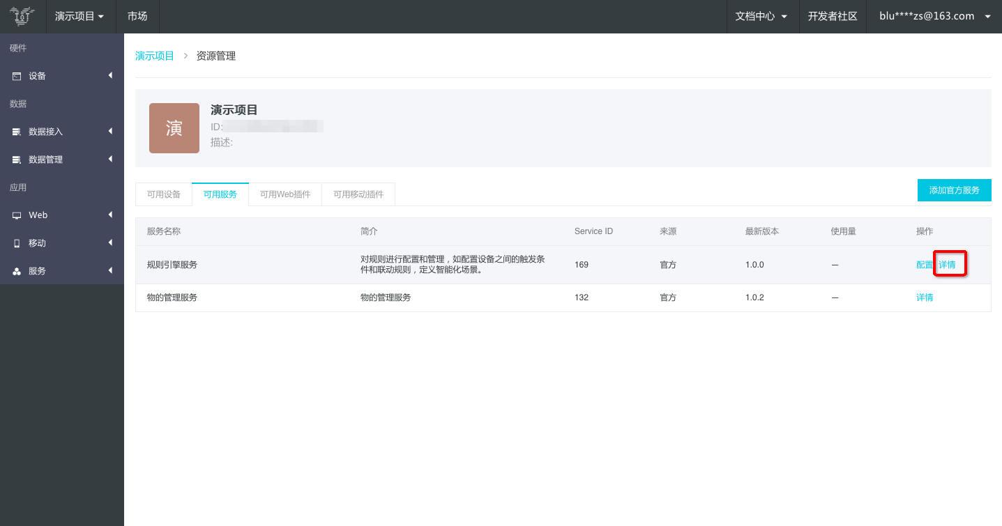Viewport: 1002px width, 526px height.
Task: Select the 服务 sidebar item
Action: click(62, 271)
